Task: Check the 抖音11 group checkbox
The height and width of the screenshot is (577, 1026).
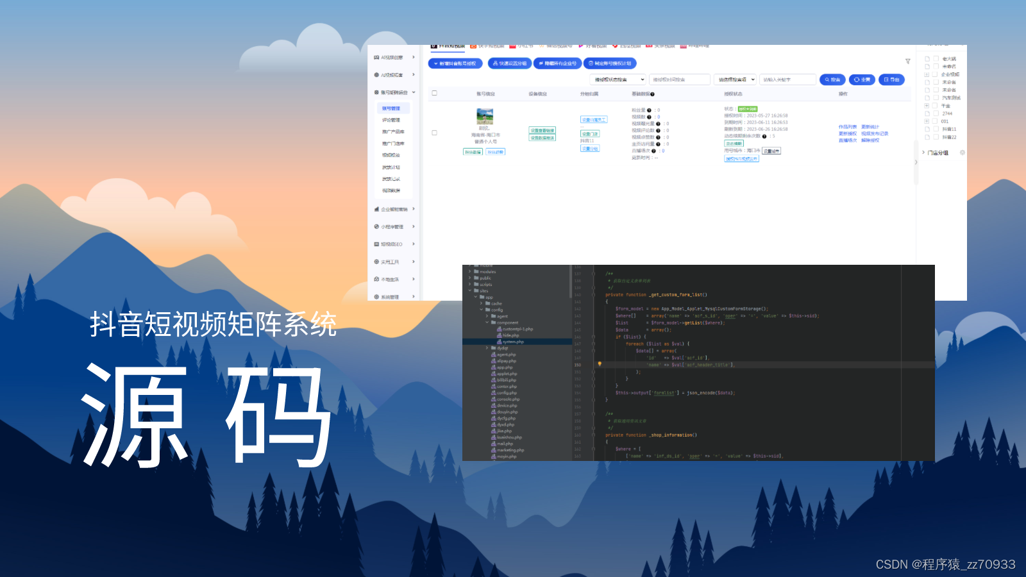Action: coord(936,129)
